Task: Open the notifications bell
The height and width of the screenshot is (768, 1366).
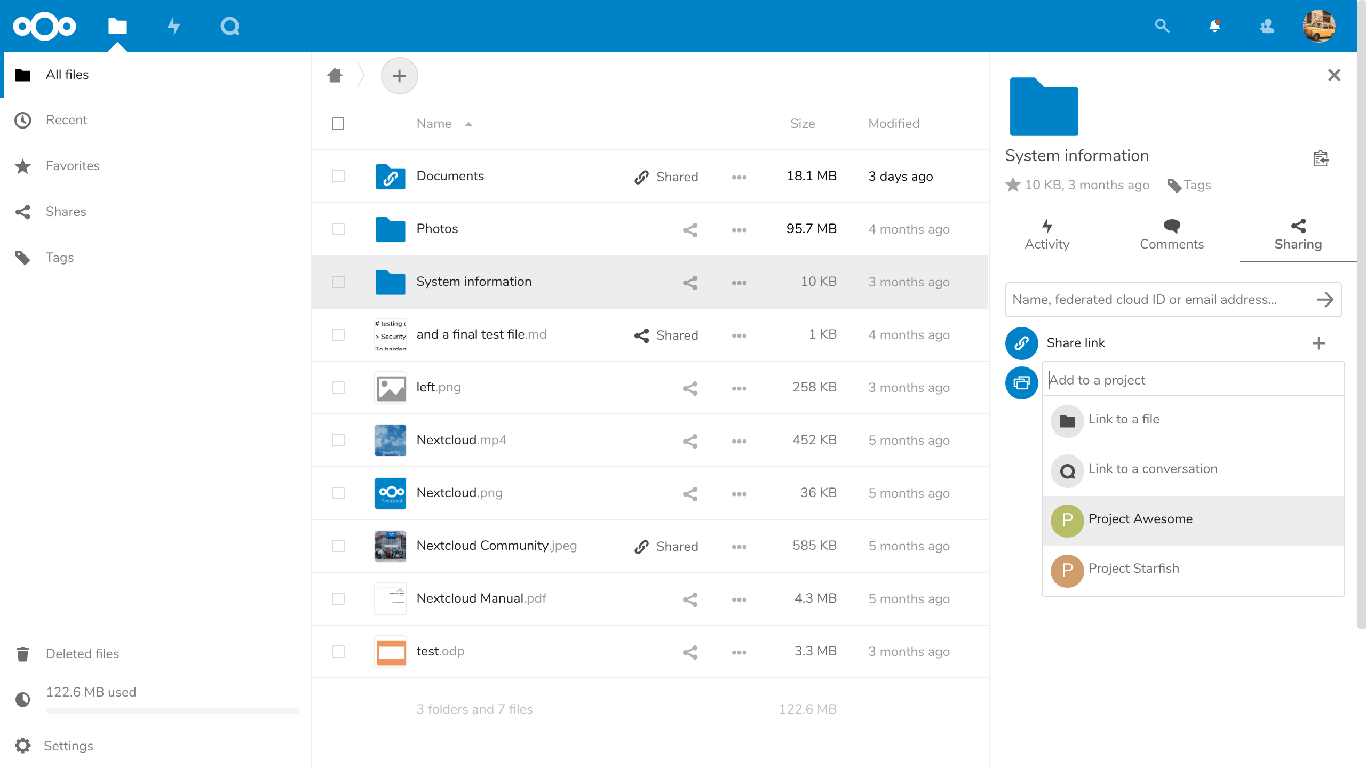Action: tap(1214, 26)
